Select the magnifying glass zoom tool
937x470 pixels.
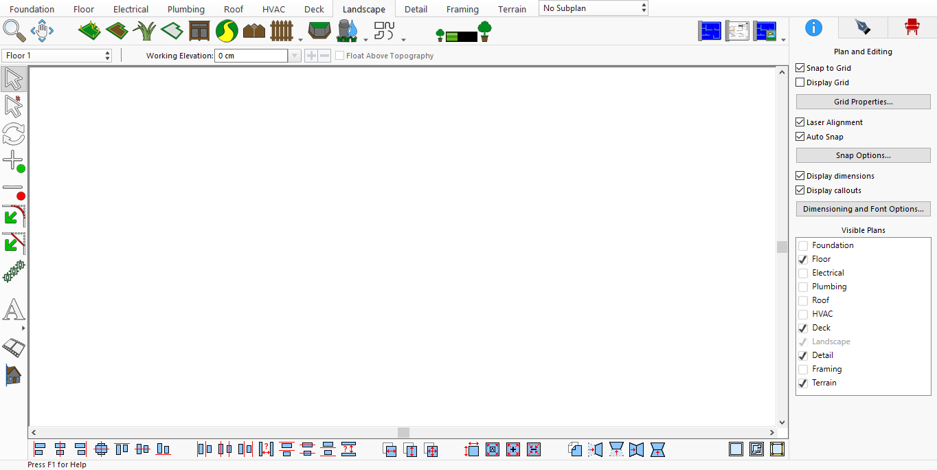tap(14, 31)
